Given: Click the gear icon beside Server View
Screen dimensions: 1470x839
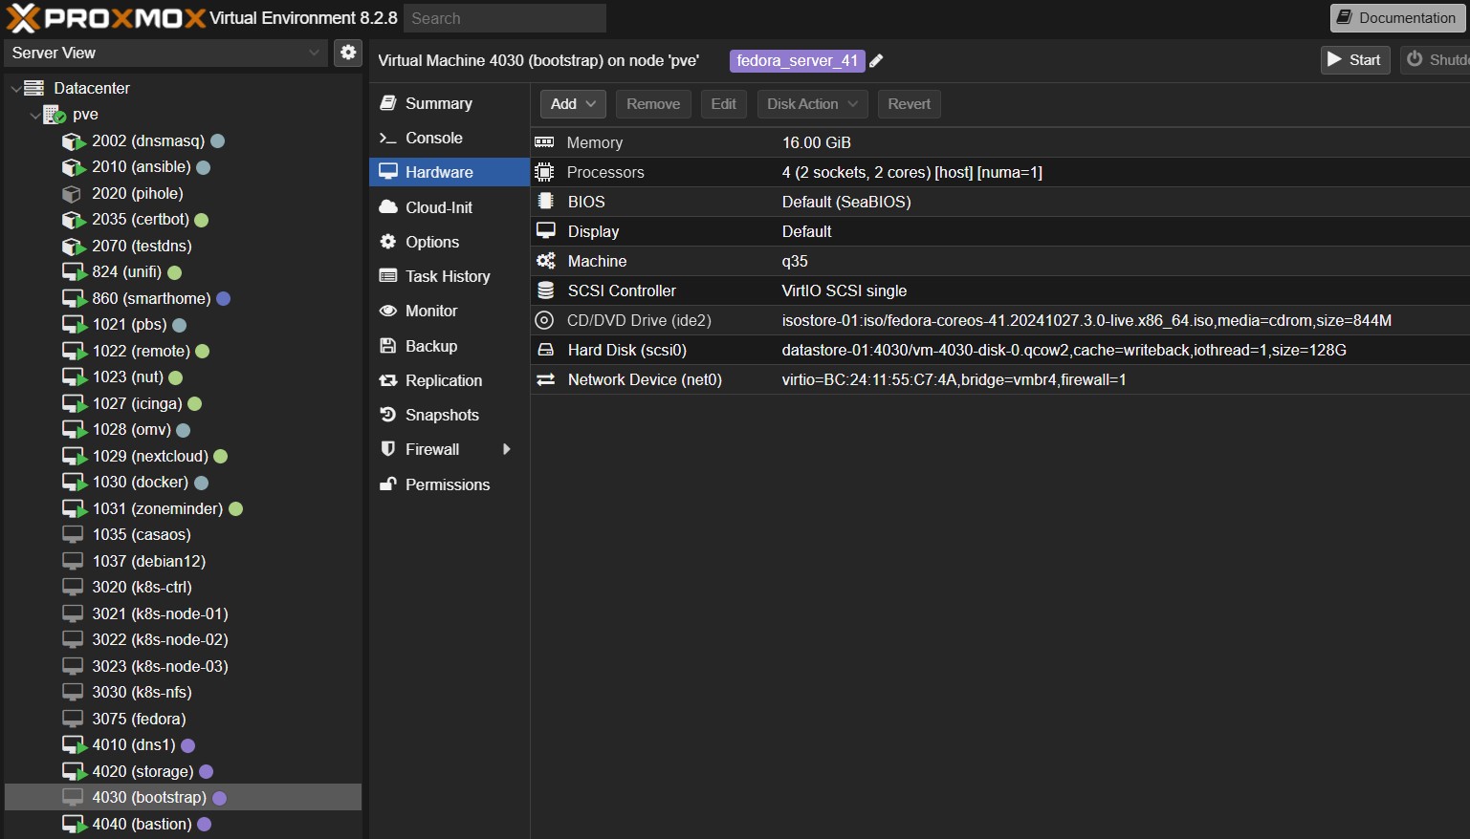Looking at the screenshot, I should (x=348, y=53).
